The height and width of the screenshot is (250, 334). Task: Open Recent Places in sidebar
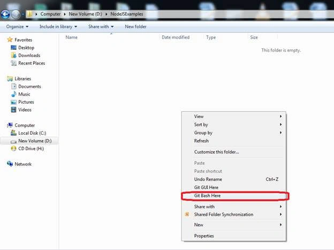(x=32, y=63)
